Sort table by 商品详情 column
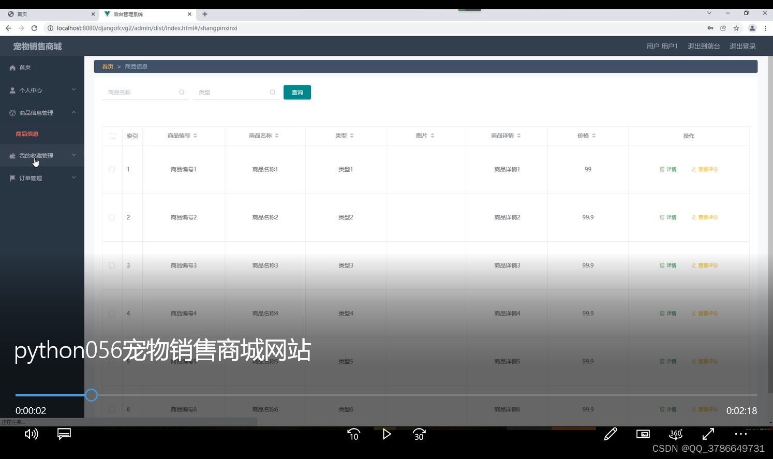Screen dimensions: 773x459 click(x=518, y=136)
